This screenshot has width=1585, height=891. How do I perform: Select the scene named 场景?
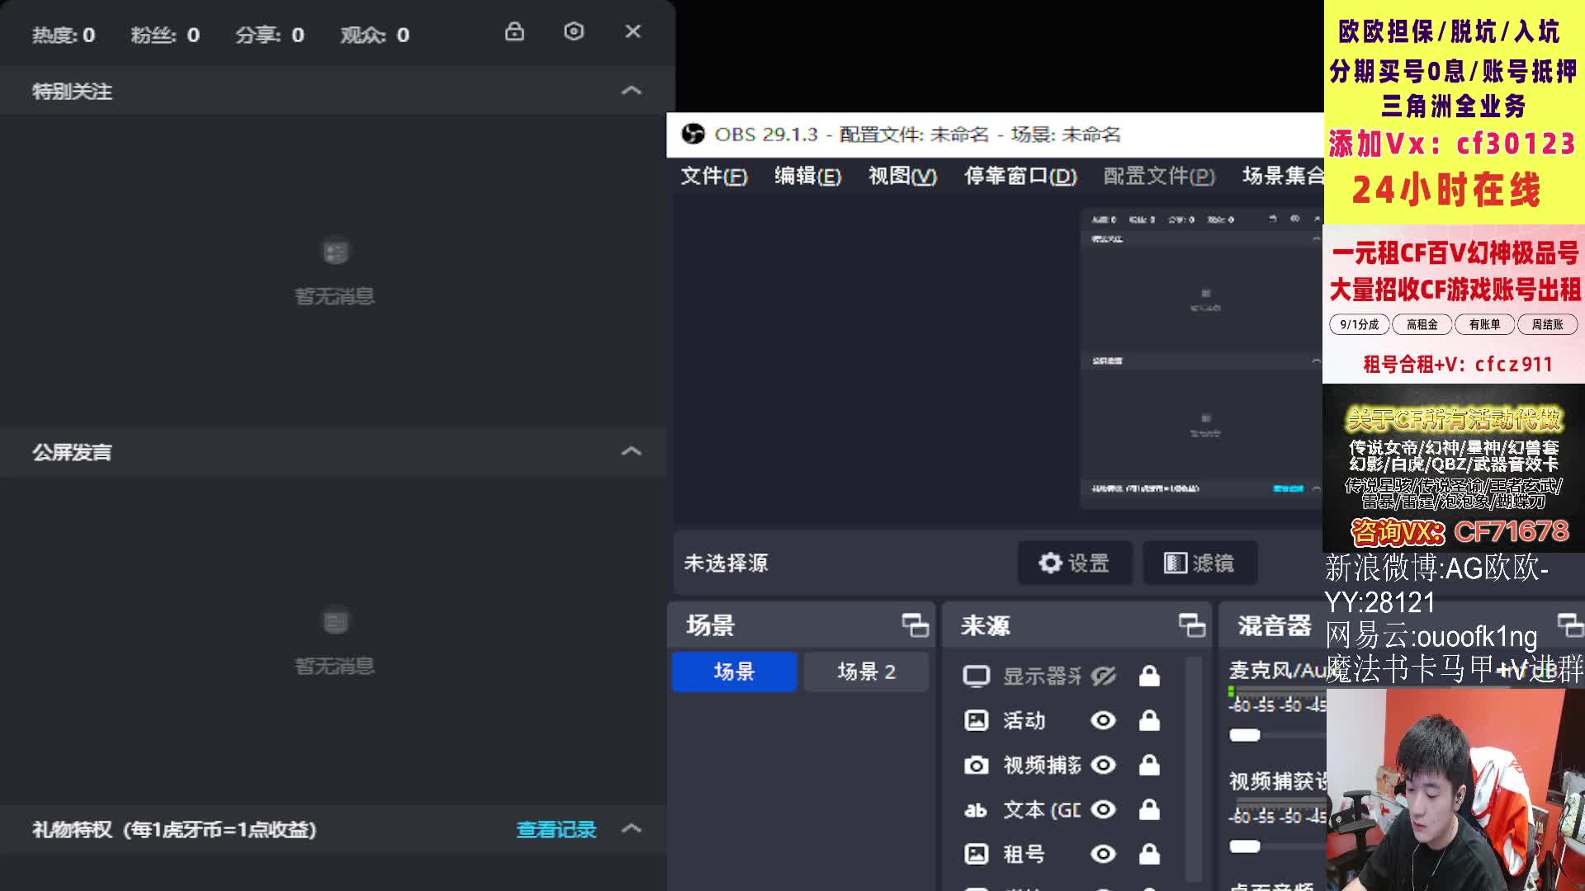pyautogui.click(x=734, y=672)
